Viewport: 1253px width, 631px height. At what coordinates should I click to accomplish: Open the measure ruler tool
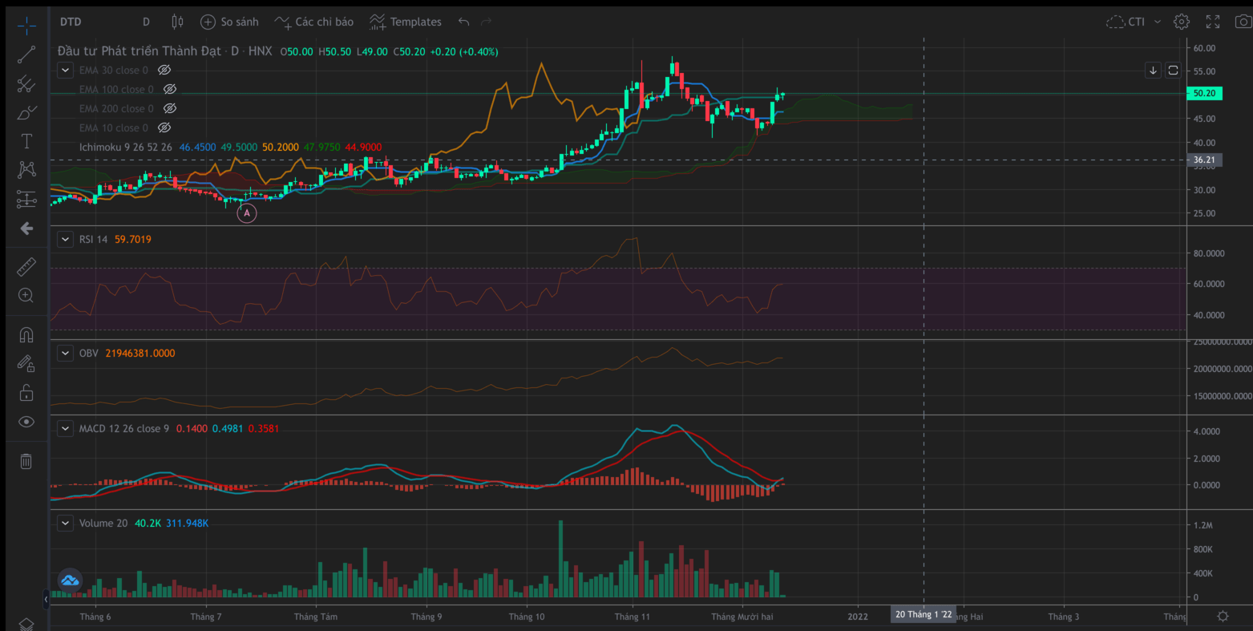pyautogui.click(x=26, y=266)
